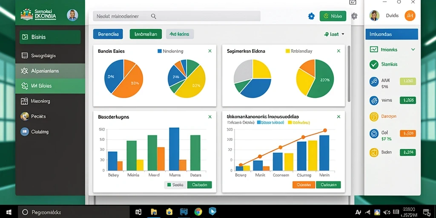Click the orange button below the line chart
The image size is (436, 218).
(x=304, y=185)
